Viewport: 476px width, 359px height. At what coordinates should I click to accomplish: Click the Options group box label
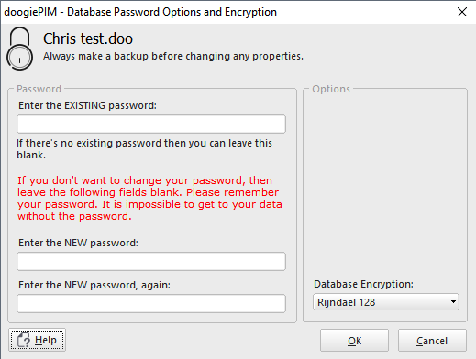click(331, 89)
